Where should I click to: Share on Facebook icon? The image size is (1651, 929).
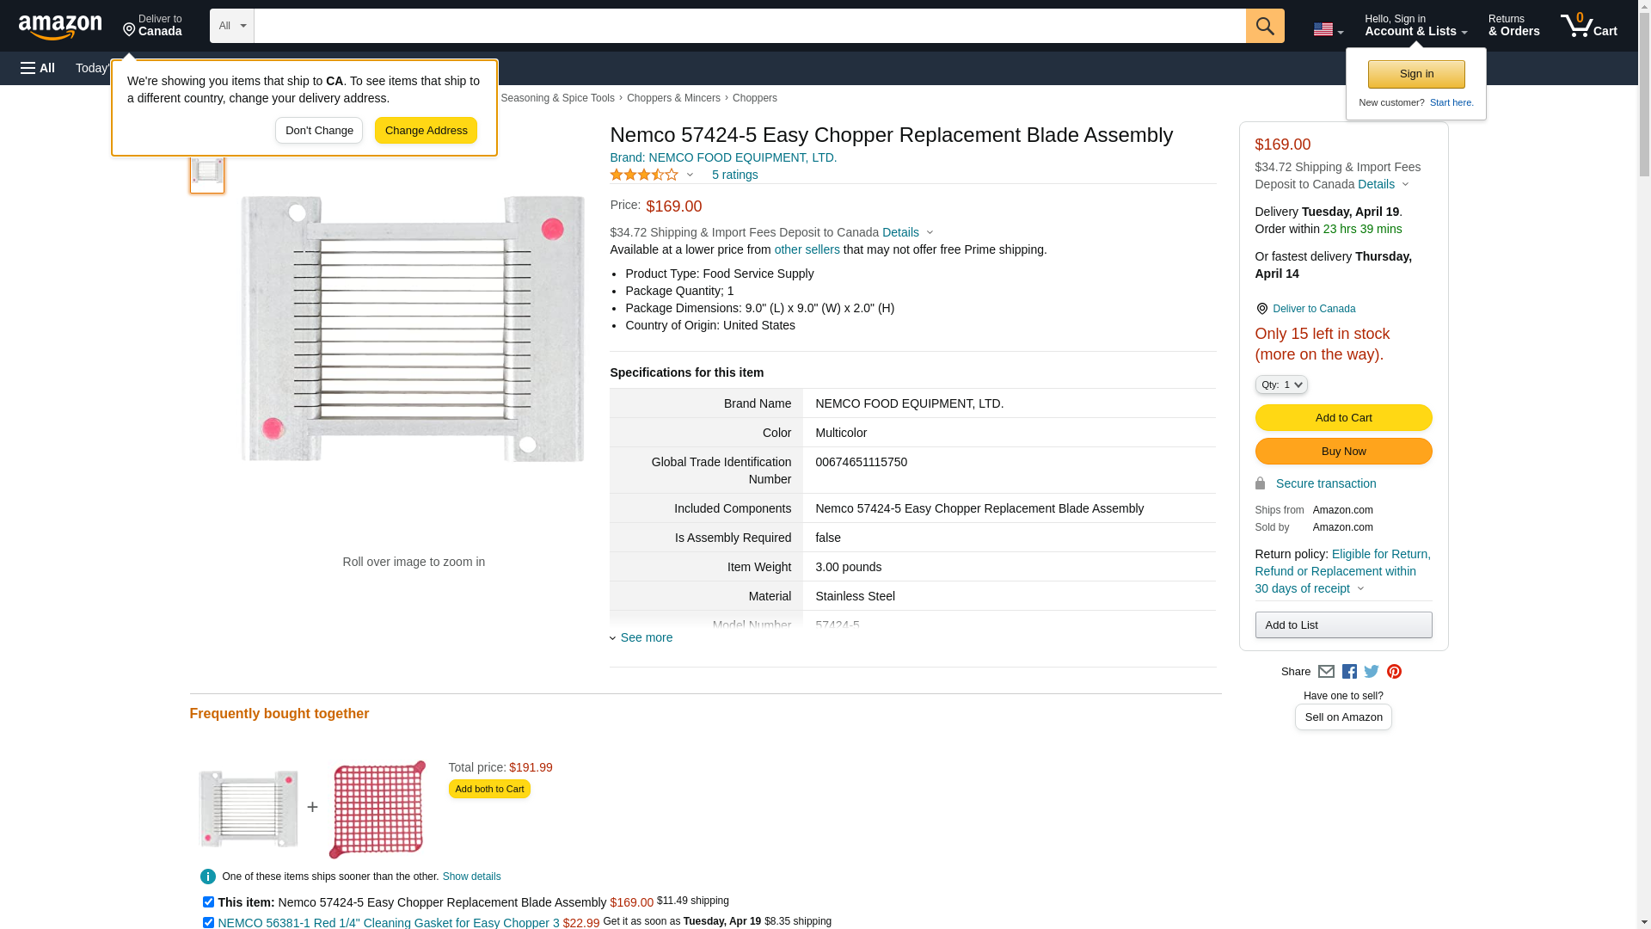[x=1349, y=672]
